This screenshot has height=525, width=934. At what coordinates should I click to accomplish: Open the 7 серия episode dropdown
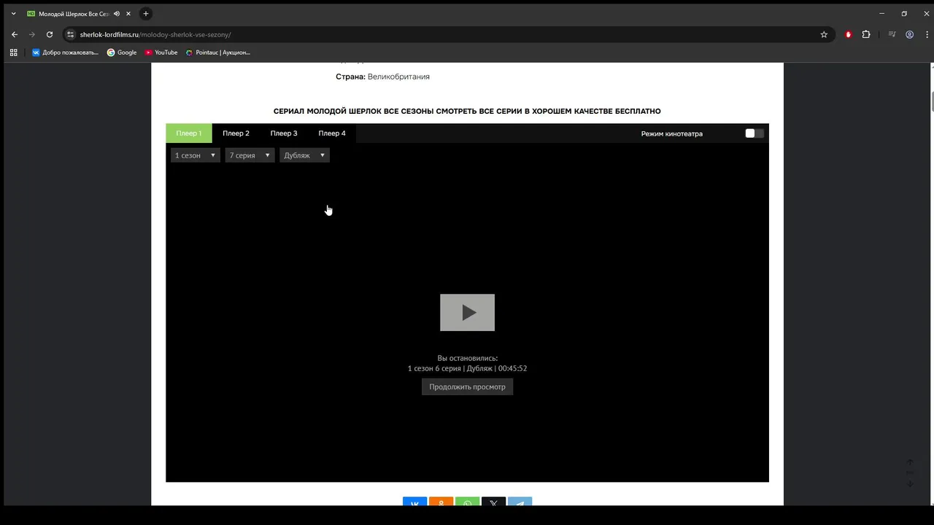[250, 155]
